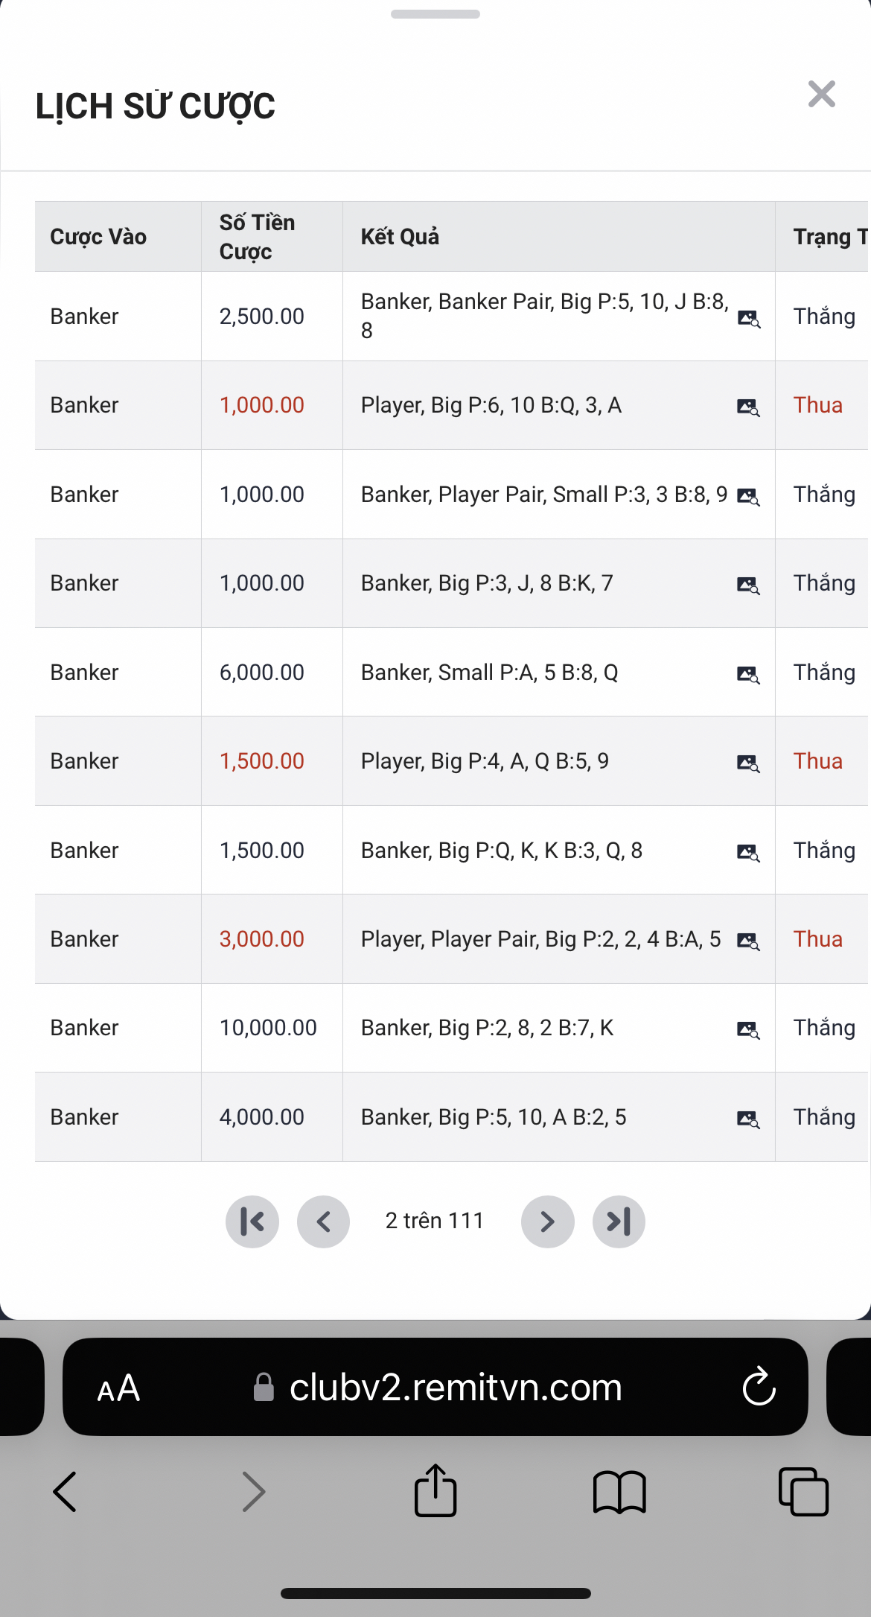Go to previous page of bet history
The height and width of the screenshot is (1617, 871).
(x=323, y=1222)
